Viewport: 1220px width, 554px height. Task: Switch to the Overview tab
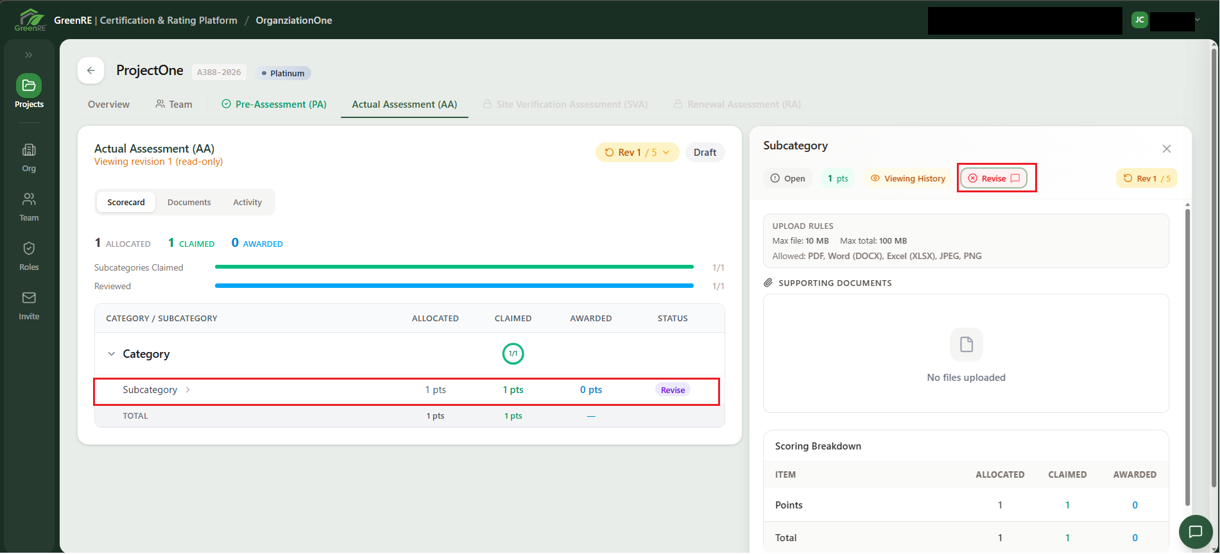pos(109,105)
